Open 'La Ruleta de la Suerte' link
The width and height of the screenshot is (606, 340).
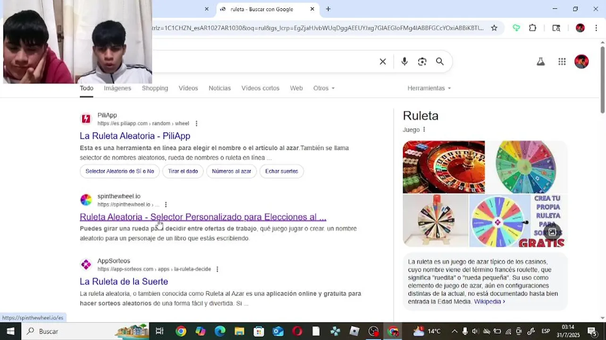pyautogui.click(x=124, y=281)
